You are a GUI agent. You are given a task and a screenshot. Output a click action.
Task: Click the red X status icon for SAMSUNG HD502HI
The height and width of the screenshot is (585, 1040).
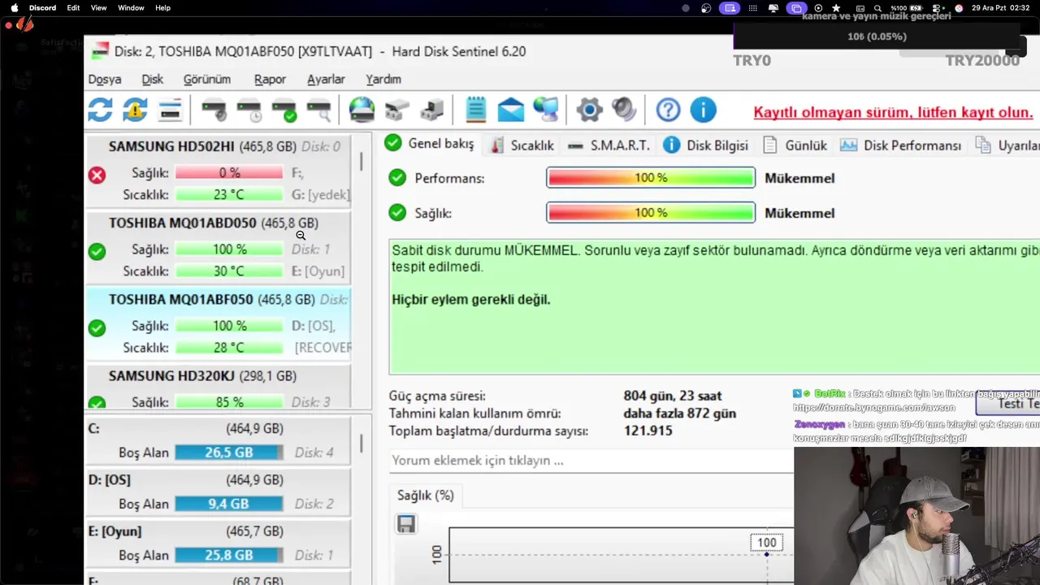click(x=97, y=175)
